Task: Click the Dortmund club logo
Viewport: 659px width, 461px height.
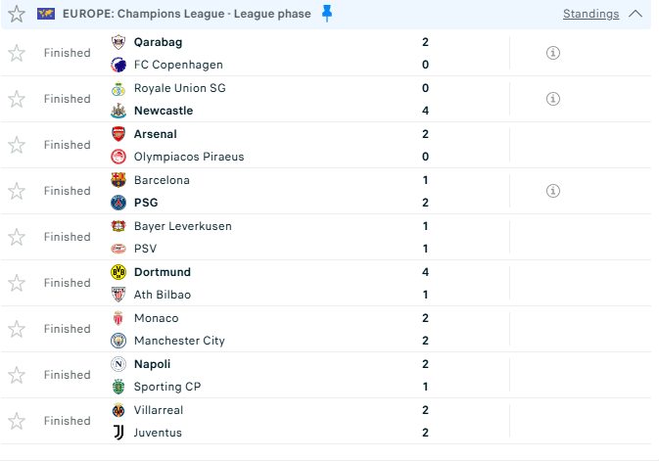Action: pyautogui.click(x=118, y=272)
